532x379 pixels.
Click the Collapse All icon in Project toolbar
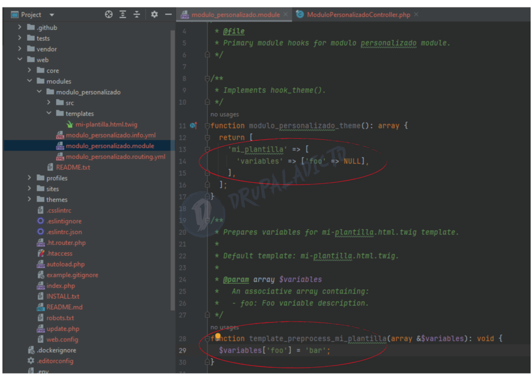coord(136,15)
